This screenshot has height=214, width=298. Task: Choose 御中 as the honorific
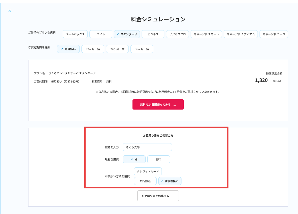click(159, 159)
